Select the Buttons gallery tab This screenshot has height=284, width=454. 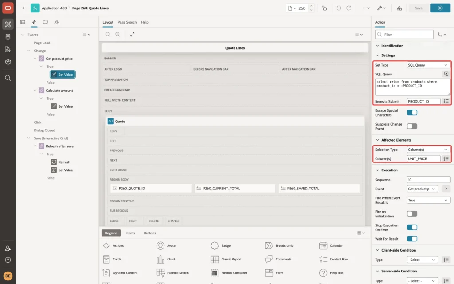150,233
